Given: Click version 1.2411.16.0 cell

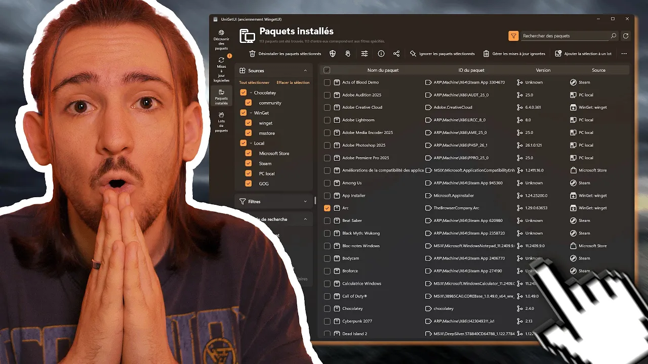Looking at the screenshot, I should (534, 170).
